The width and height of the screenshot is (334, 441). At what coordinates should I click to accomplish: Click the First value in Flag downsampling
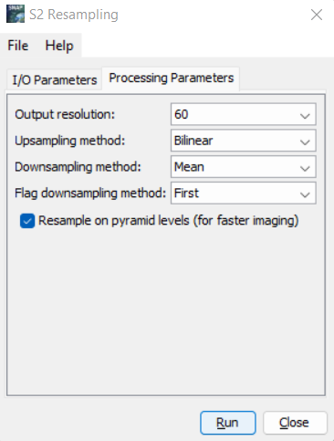pyautogui.click(x=186, y=193)
